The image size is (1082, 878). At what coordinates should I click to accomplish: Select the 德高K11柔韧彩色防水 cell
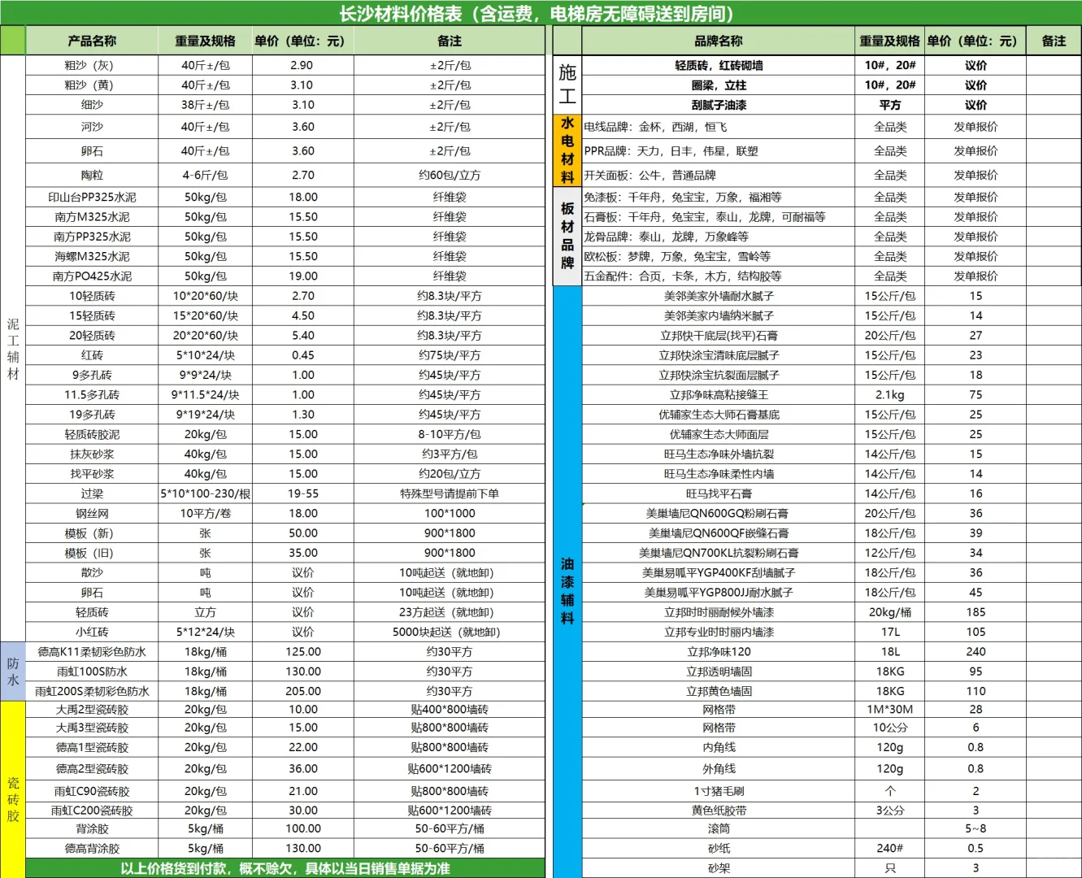coord(92,651)
